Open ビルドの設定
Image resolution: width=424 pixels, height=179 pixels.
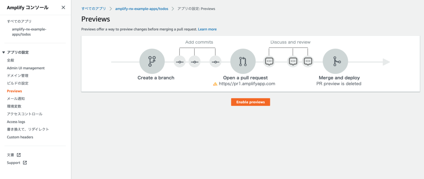pyautogui.click(x=18, y=84)
